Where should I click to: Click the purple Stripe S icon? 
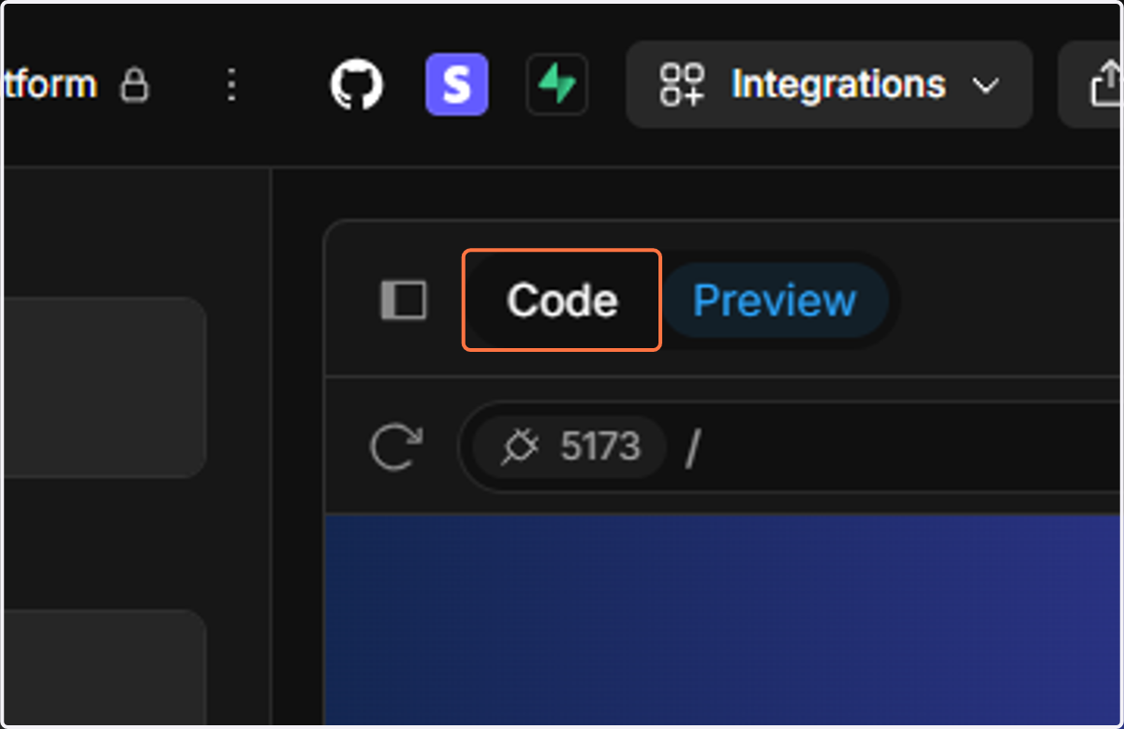point(457,85)
